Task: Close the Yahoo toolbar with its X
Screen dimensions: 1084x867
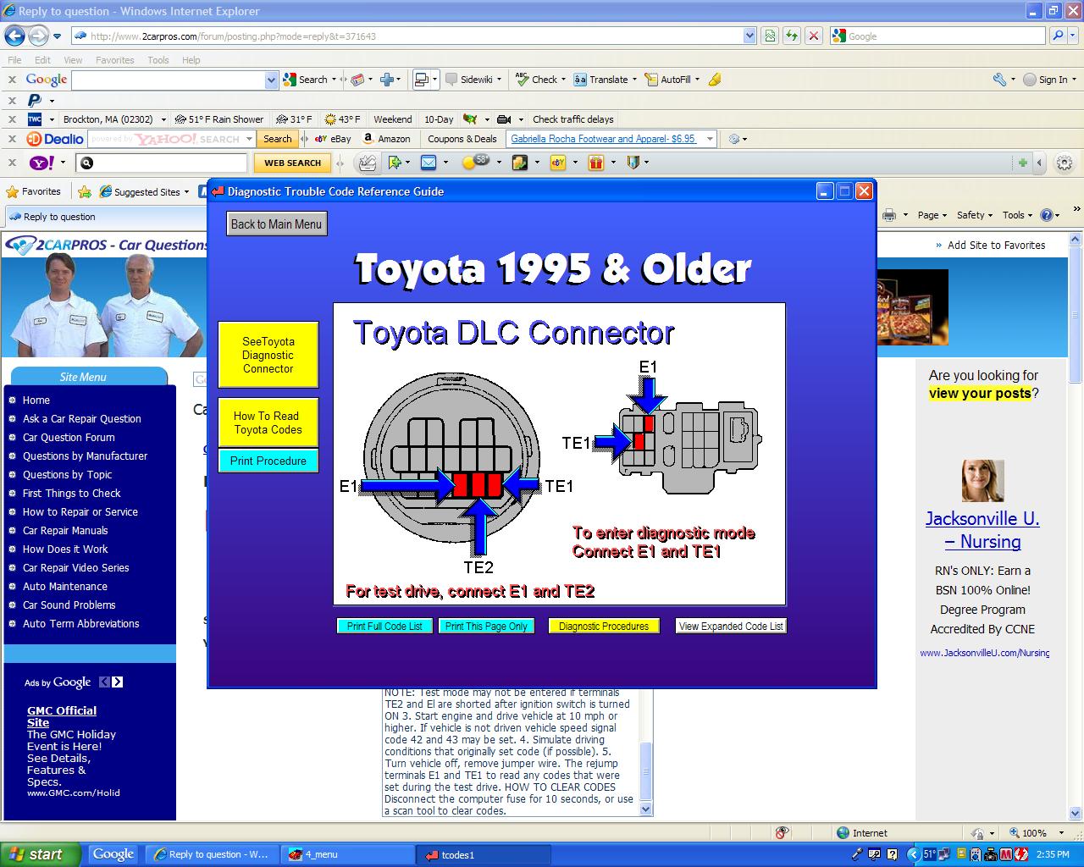Action: tap(12, 163)
